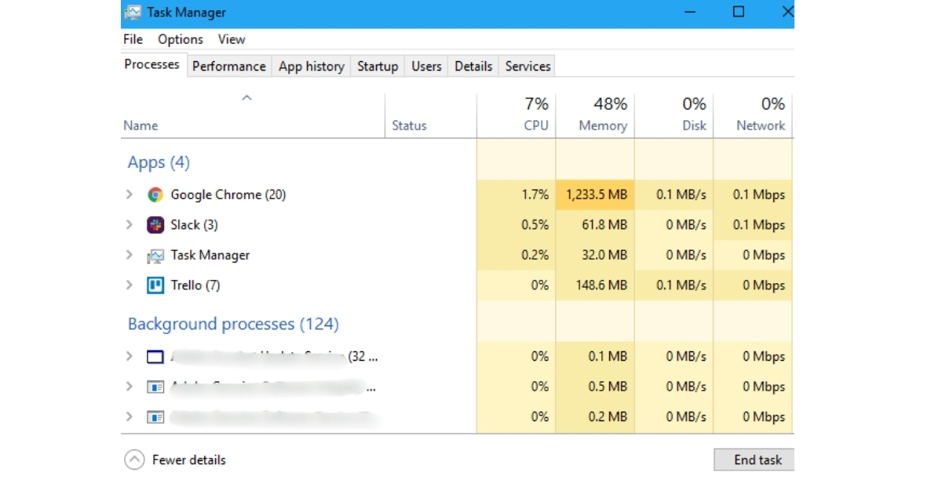Expand the Google Chrome process group

pyautogui.click(x=129, y=194)
